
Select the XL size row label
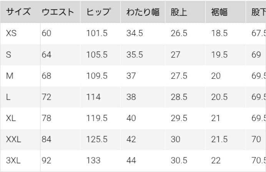click(x=11, y=118)
